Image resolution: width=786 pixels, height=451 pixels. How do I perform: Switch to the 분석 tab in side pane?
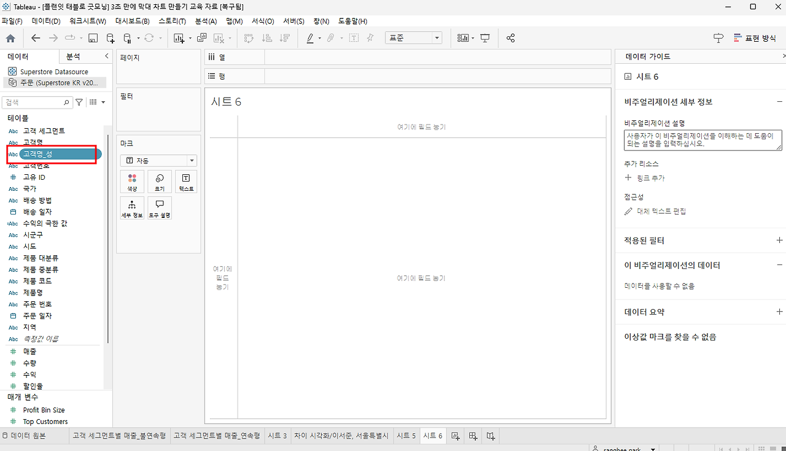click(x=73, y=56)
